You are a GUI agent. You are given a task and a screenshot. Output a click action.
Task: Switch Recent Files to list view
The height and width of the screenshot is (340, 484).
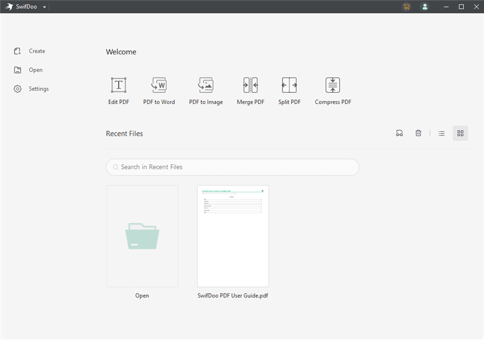(x=442, y=133)
